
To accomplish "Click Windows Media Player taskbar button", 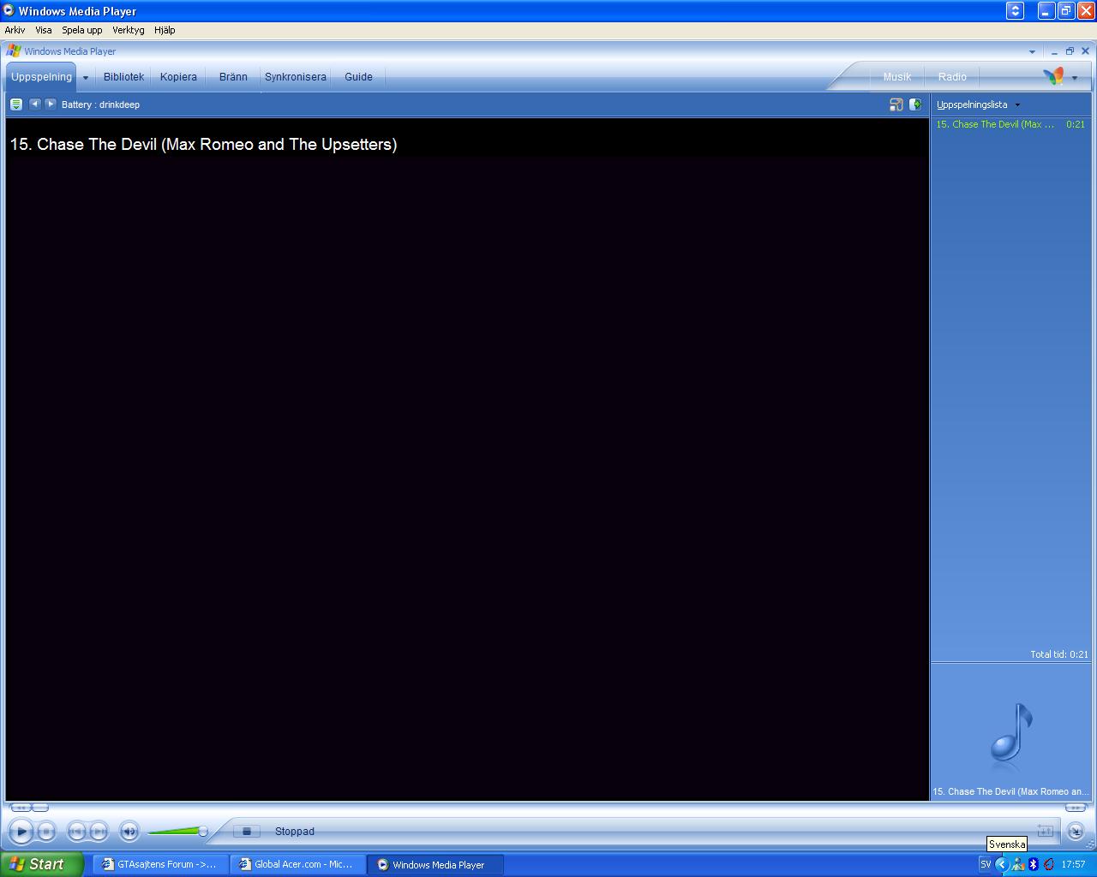I will pyautogui.click(x=435, y=864).
